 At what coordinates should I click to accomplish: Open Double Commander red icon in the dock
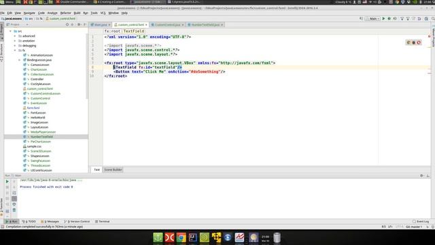tap(169, 238)
